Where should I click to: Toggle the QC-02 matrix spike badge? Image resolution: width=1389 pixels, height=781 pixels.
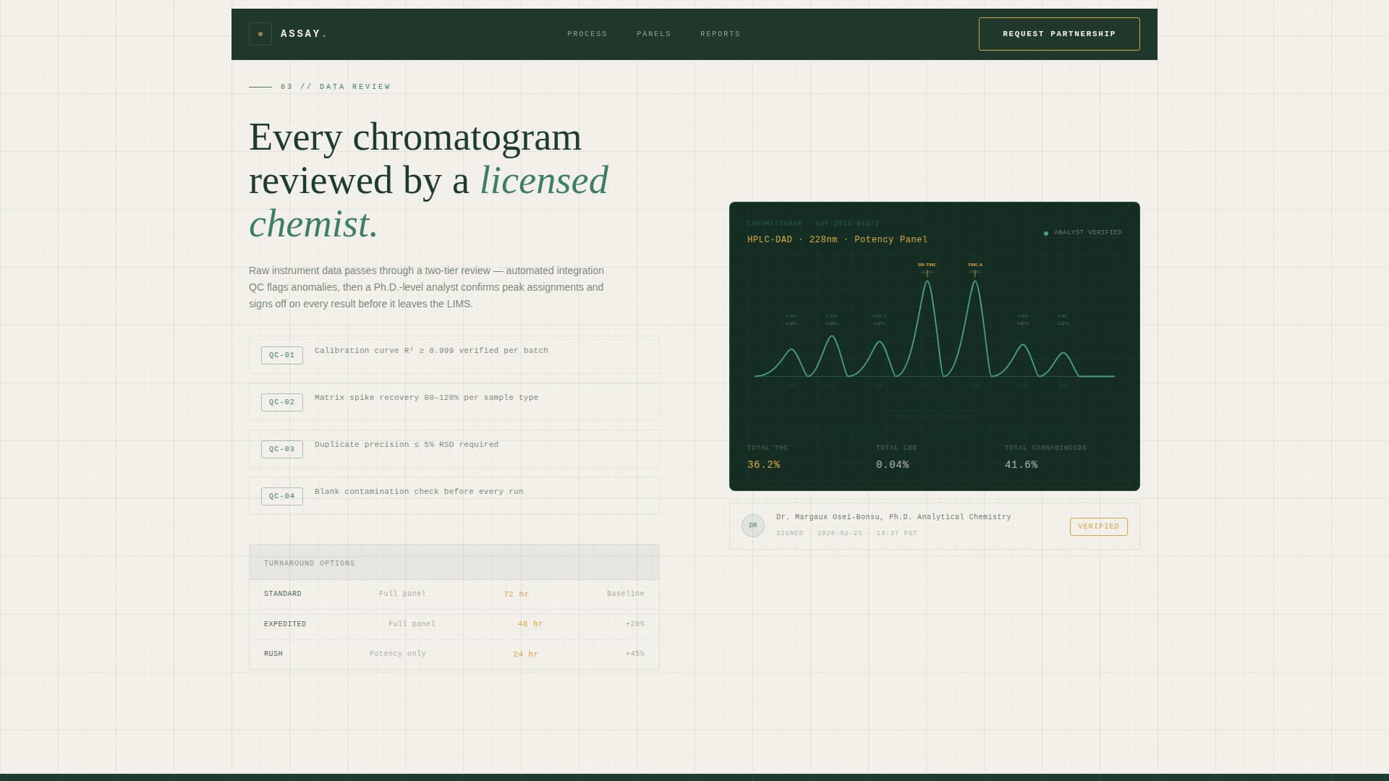pyautogui.click(x=281, y=402)
